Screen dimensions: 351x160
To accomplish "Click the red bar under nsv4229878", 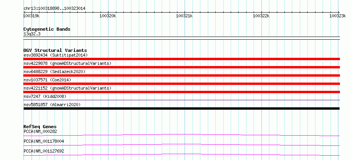I will [x=181, y=67].
